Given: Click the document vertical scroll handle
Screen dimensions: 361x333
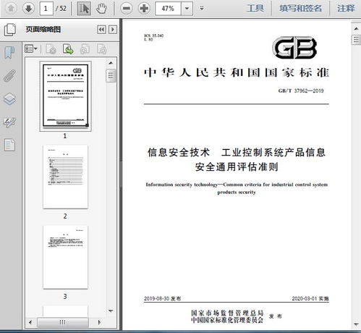Looking at the screenshot, I should [356, 40].
